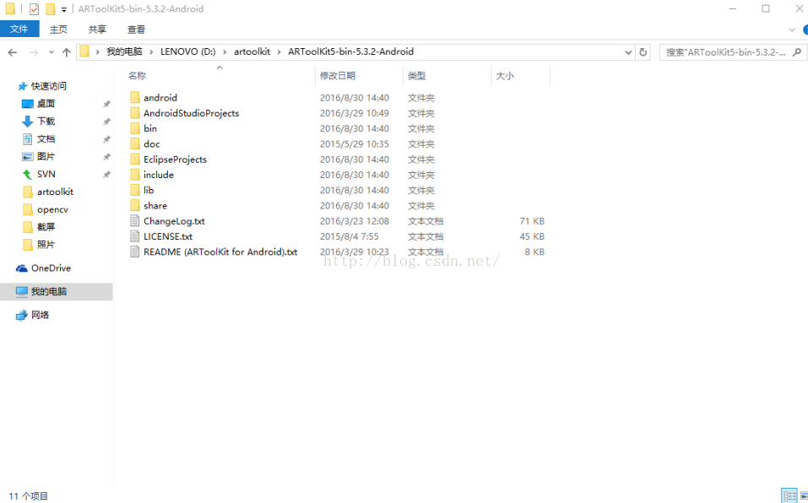Select the share folder icon
Viewport: 808px width, 503px height.
[135, 205]
